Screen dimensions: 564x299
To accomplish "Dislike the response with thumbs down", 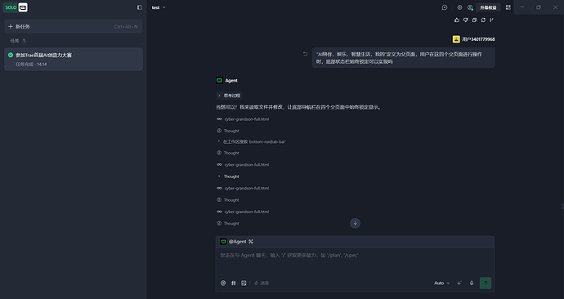I will (465, 20).
